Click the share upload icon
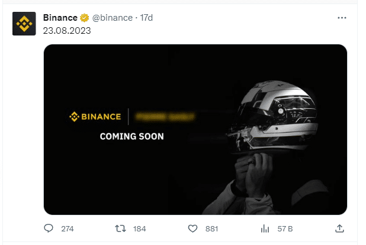Viewport: 366px width, 245px height. tap(339, 228)
